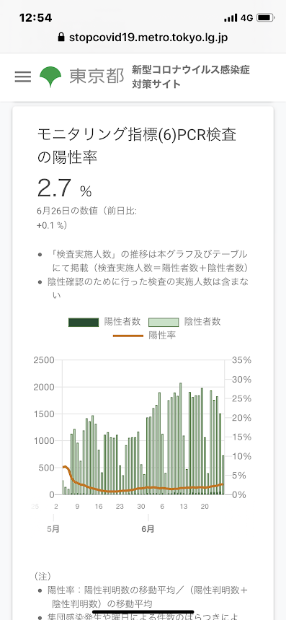The width and height of the screenshot is (286, 620).
Task: Tap the tallest bar near June 13
Action: [x=181, y=439]
